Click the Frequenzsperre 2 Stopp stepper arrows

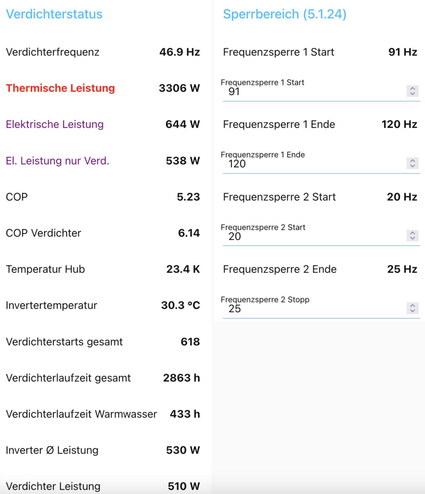412,308
